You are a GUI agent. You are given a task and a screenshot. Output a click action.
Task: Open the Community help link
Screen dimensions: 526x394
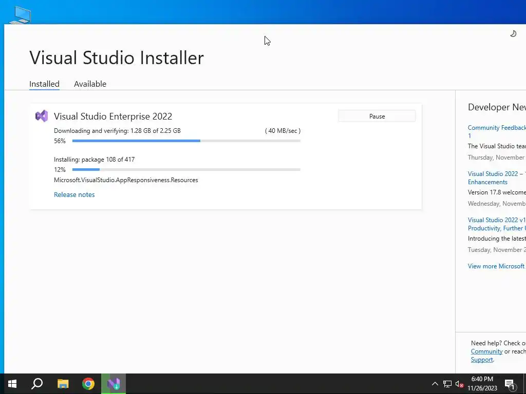486,351
